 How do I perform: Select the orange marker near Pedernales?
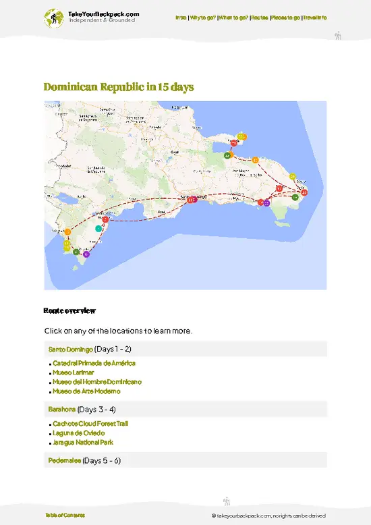click(x=68, y=231)
